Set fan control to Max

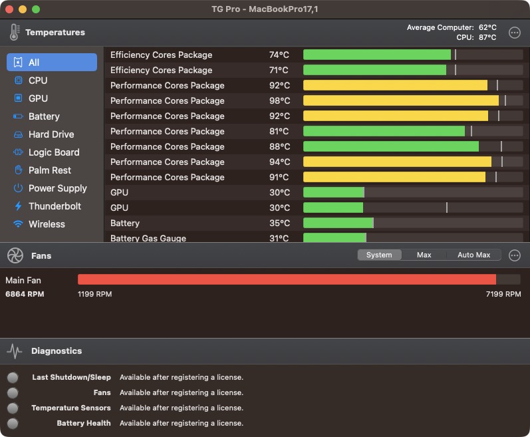click(424, 255)
